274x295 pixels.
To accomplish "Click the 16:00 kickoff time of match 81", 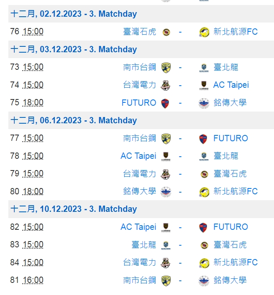I will 33,280.
